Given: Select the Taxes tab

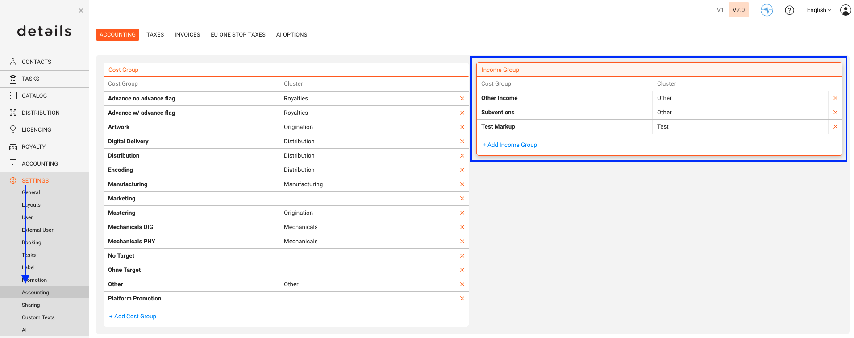Looking at the screenshot, I should click(155, 34).
